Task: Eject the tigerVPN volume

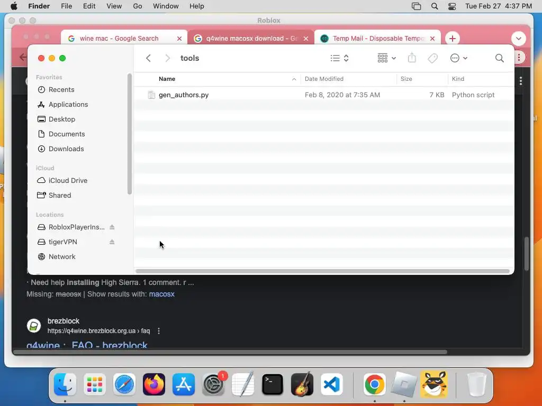Action: 112,242
